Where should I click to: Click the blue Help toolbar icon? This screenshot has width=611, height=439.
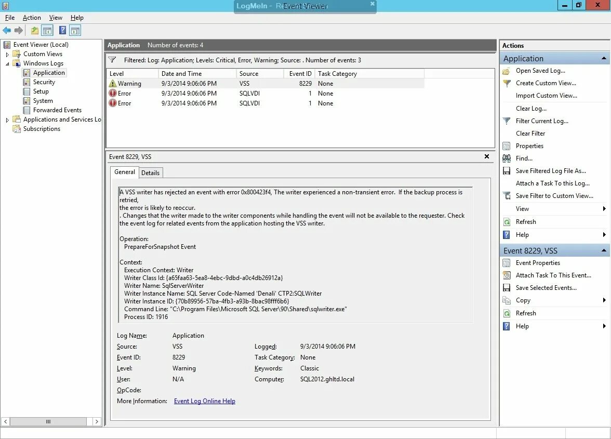coord(62,30)
